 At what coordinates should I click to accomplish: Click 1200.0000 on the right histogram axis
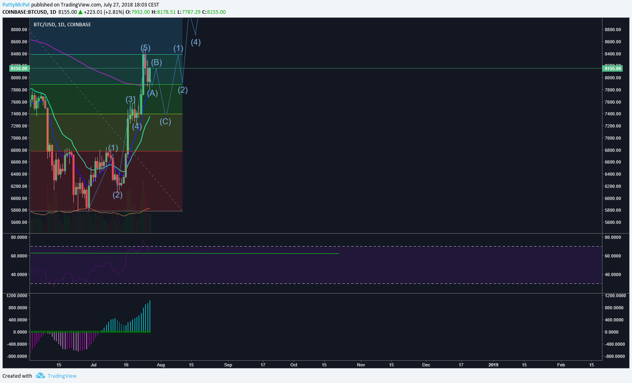tap(615, 296)
